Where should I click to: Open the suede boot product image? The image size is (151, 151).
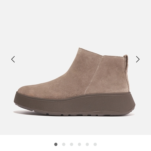coord(74,82)
